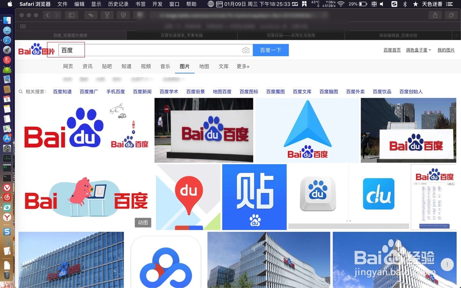The image size is (461, 288).
Task: Click the related search 百度创始人
Action: 411,92
